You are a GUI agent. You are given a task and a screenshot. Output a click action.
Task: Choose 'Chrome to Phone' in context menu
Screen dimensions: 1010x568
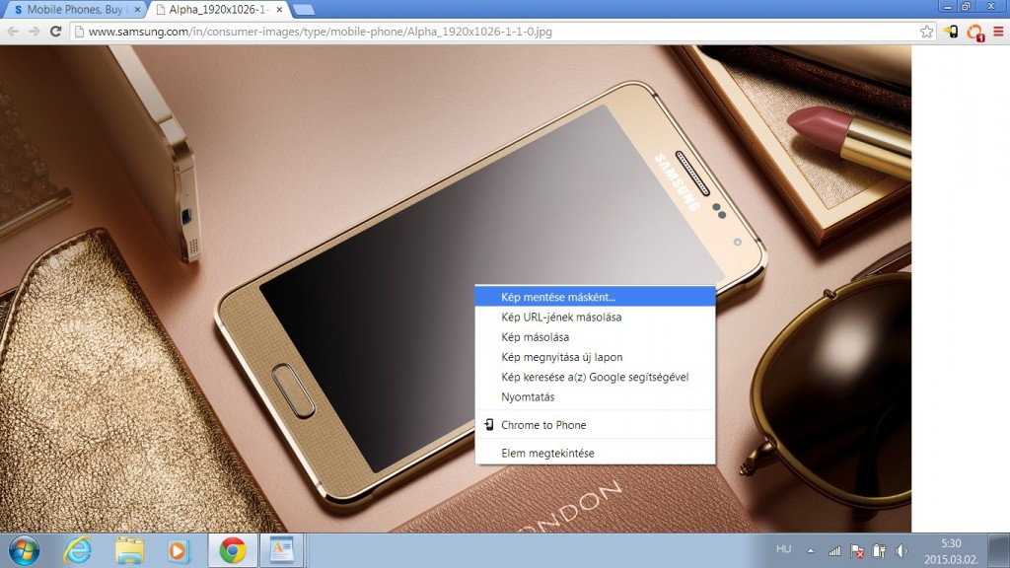543,425
